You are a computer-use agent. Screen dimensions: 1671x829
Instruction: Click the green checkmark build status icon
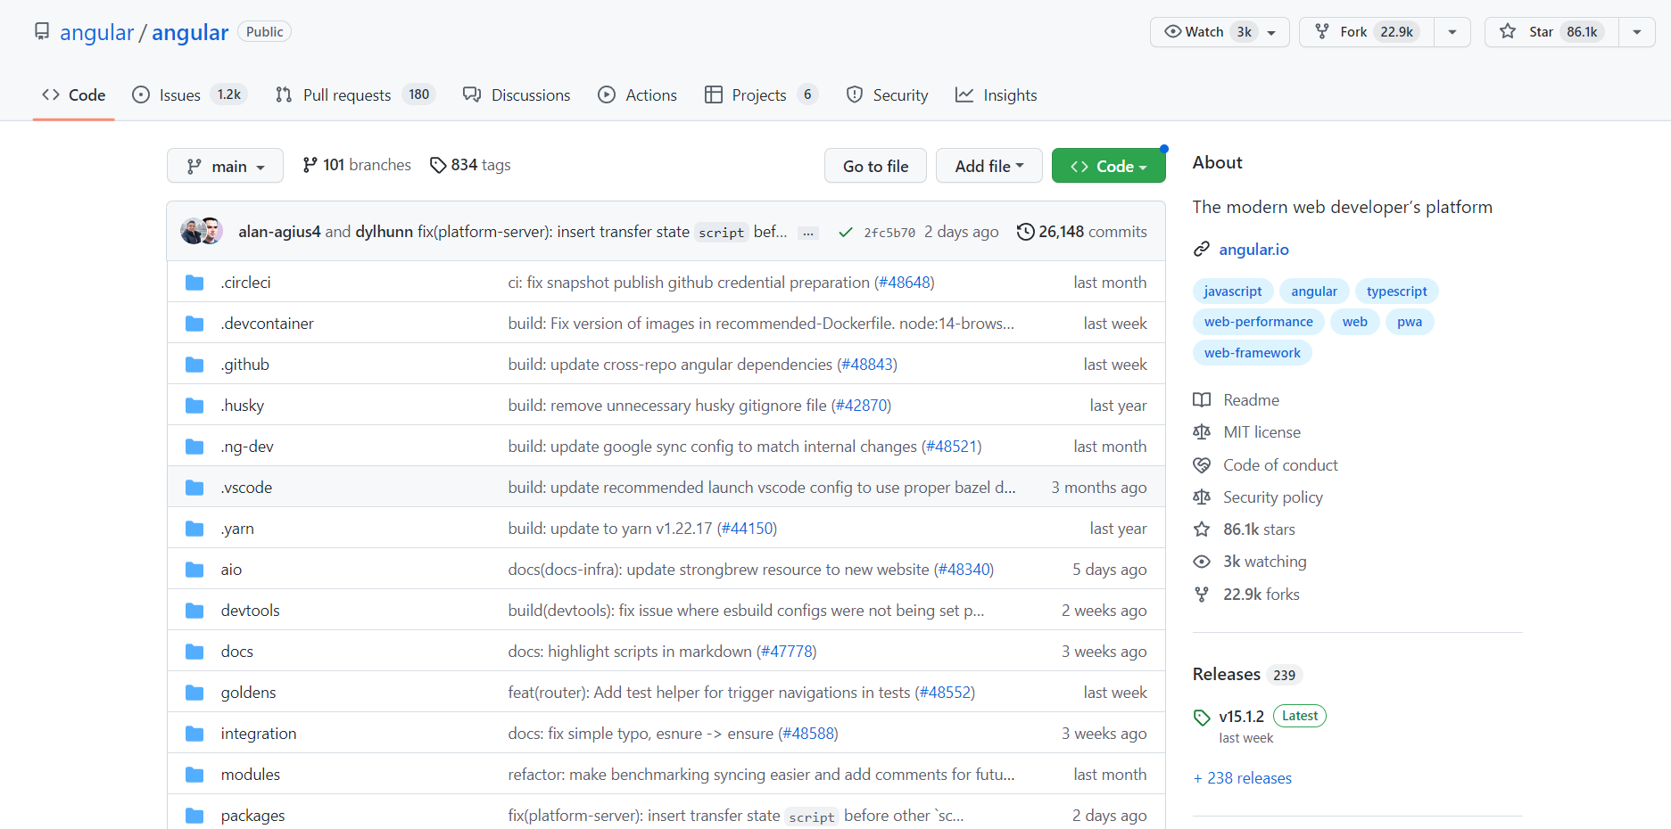pos(846,233)
